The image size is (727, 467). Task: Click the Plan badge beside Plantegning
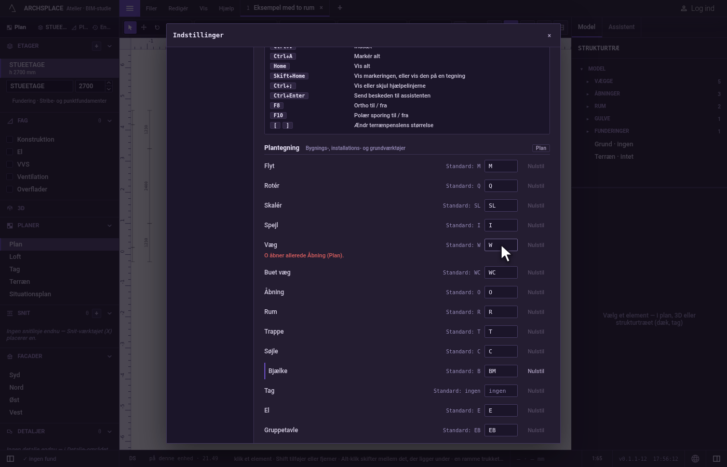coord(541,148)
